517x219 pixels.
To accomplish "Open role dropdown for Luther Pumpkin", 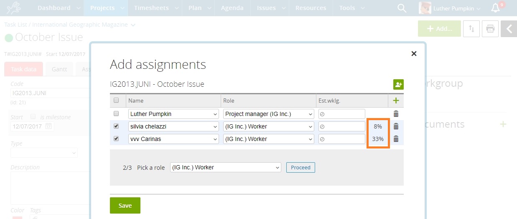I will 269,114.
